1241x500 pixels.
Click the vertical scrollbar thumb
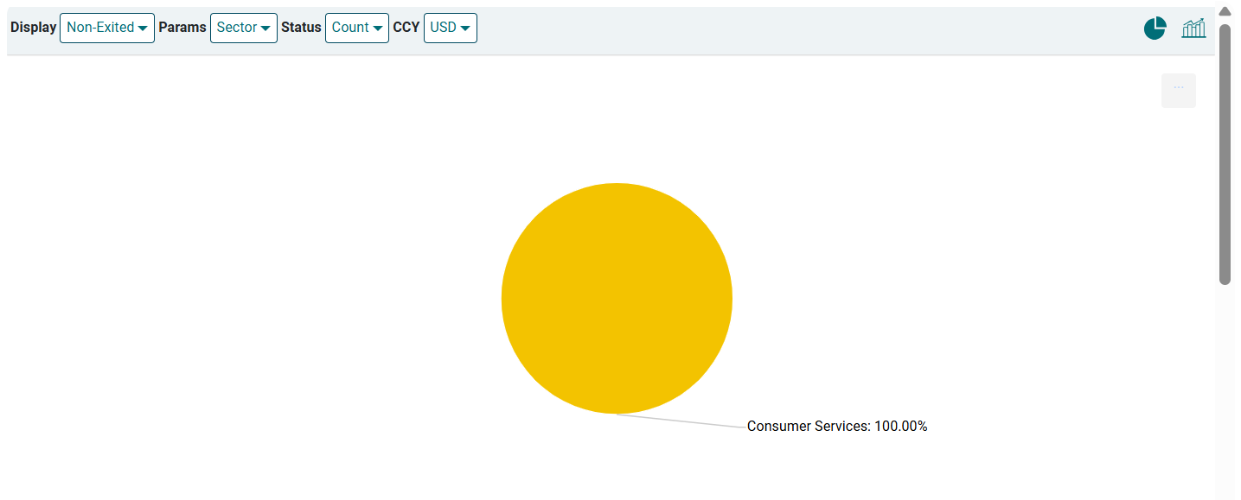(1225, 155)
